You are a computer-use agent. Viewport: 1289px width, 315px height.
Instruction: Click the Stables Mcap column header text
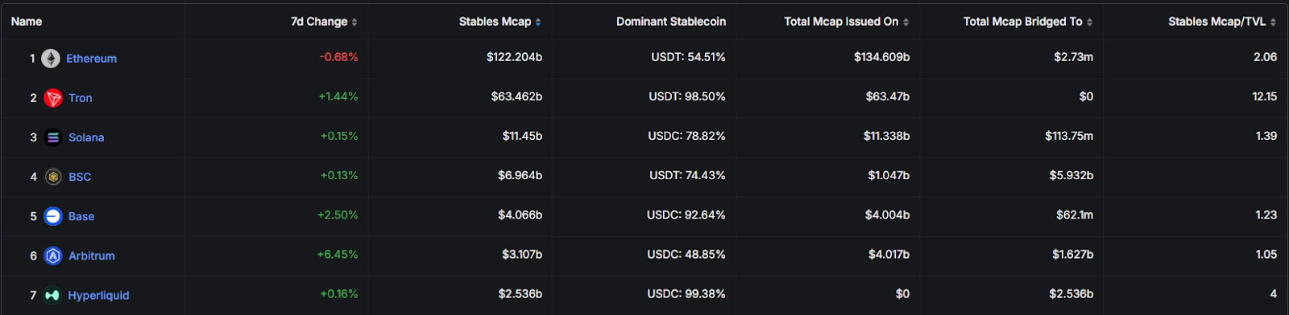pyautogui.click(x=495, y=22)
